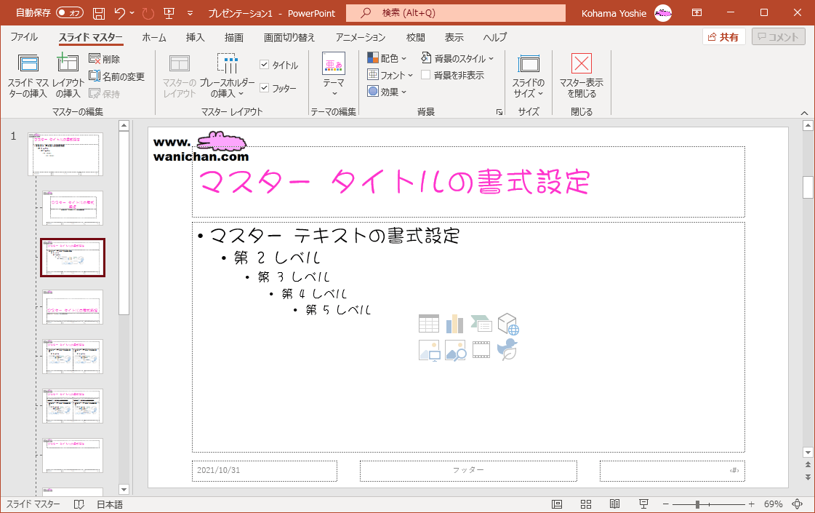This screenshot has width=815, height=513.
Task: Click the insert video placeholder icon
Action: coord(481,350)
